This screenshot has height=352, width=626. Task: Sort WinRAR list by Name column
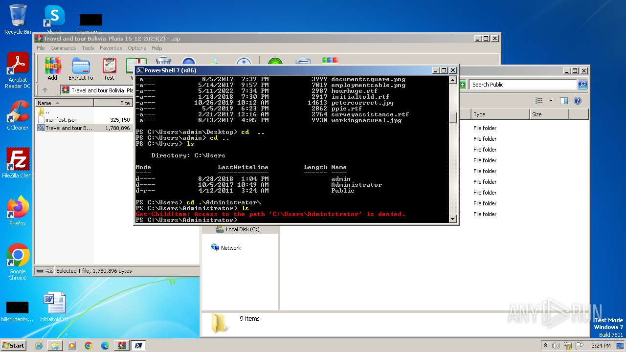pos(65,103)
